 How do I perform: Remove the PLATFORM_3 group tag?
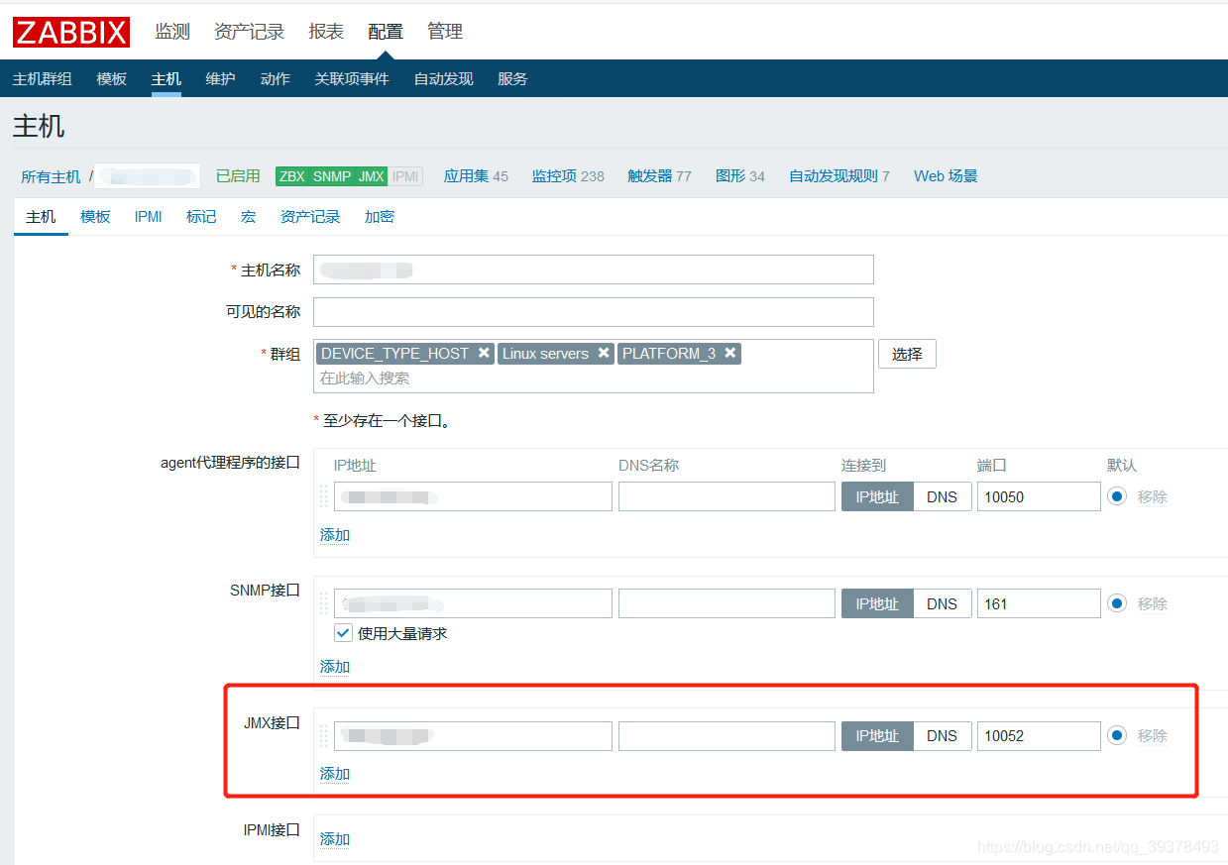pyautogui.click(x=730, y=353)
